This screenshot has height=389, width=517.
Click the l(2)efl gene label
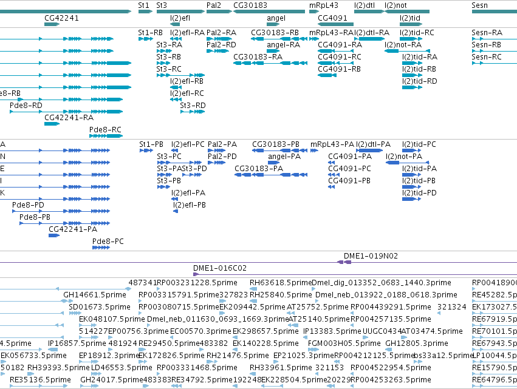[180, 18]
